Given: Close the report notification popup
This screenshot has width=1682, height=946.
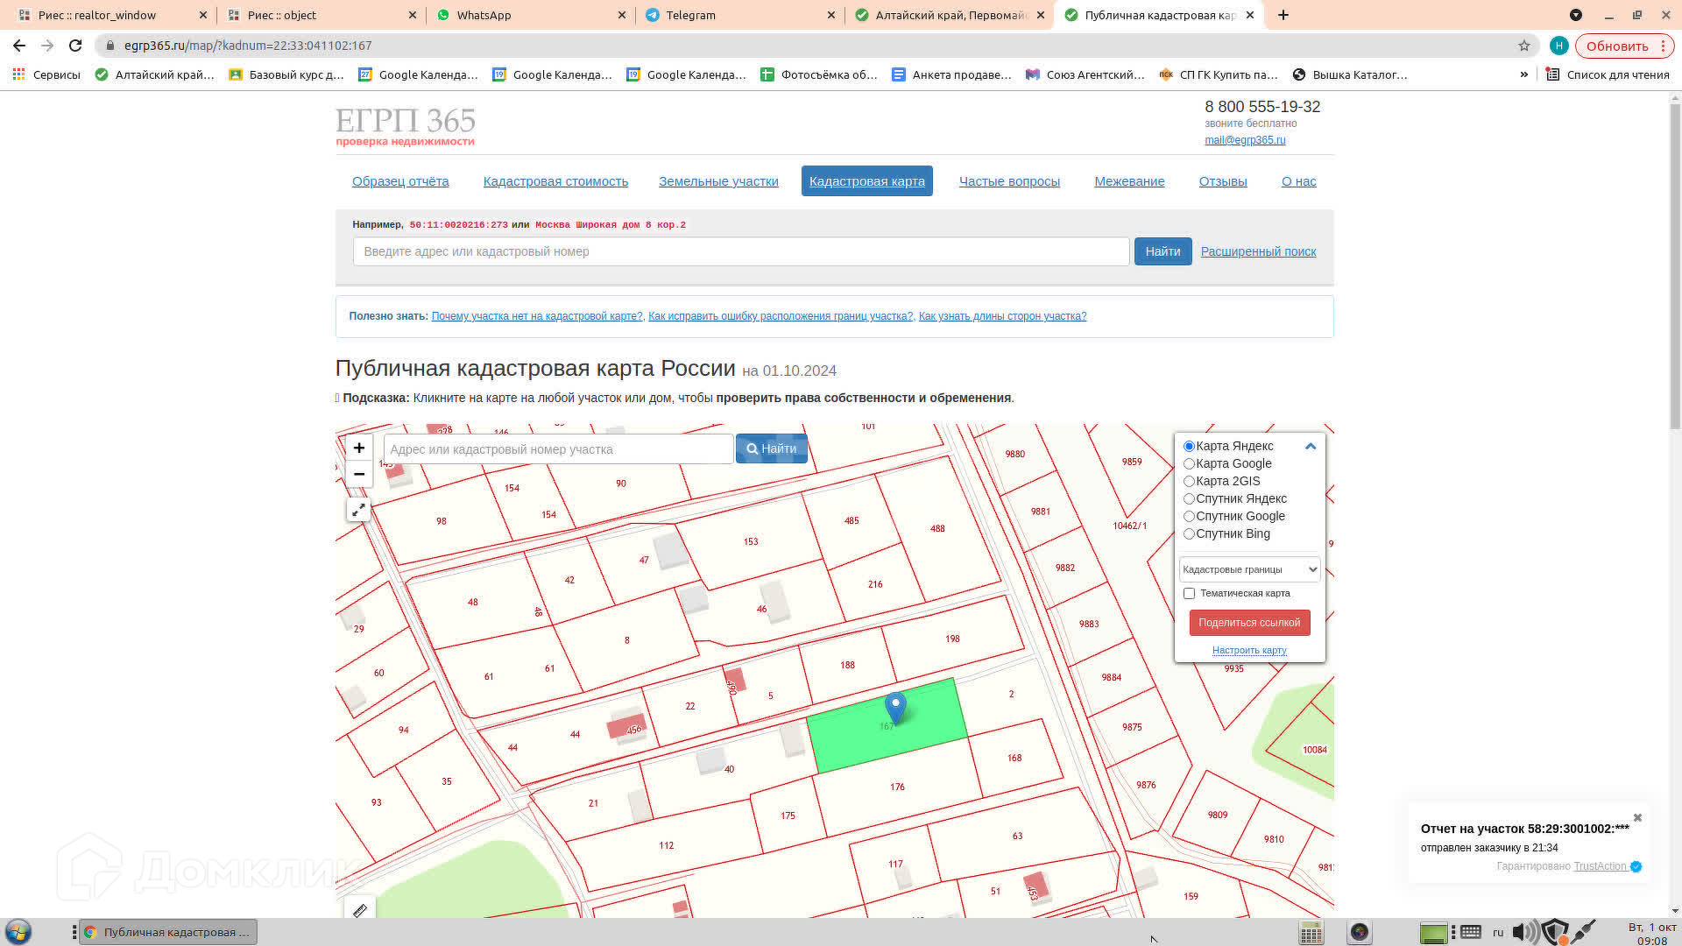Looking at the screenshot, I should [1636, 818].
